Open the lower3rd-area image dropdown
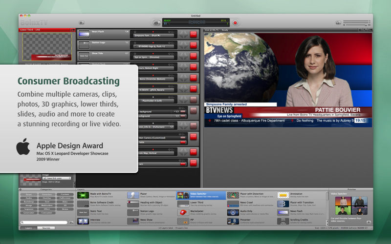This screenshot has height=244, width=391. (57, 178)
